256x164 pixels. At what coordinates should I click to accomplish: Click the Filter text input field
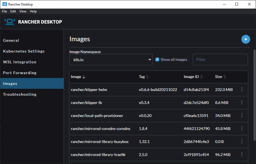[220, 59]
